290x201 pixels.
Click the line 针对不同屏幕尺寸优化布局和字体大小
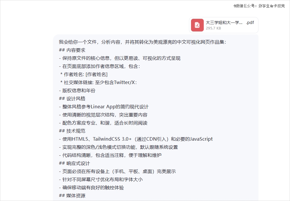pyautogui.click(x=101, y=180)
